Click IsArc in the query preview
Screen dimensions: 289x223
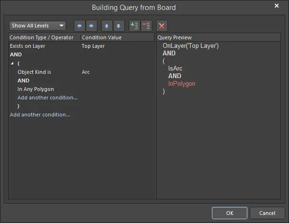point(175,69)
